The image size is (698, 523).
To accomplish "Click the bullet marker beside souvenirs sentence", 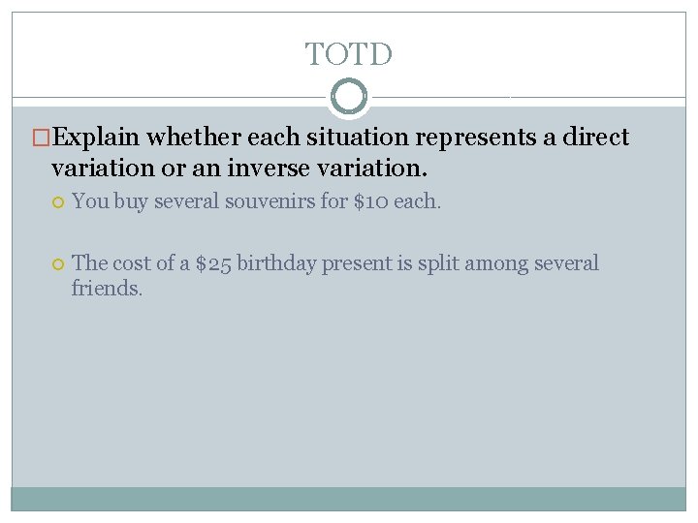I will [x=58, y=203].
